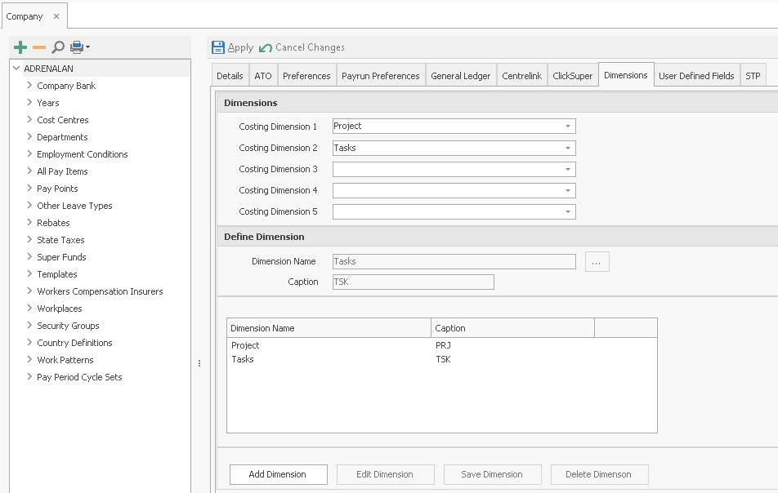The image size is (778, 493).
Task: Click the Save Dimension button
Action: [x=492, y=474]
